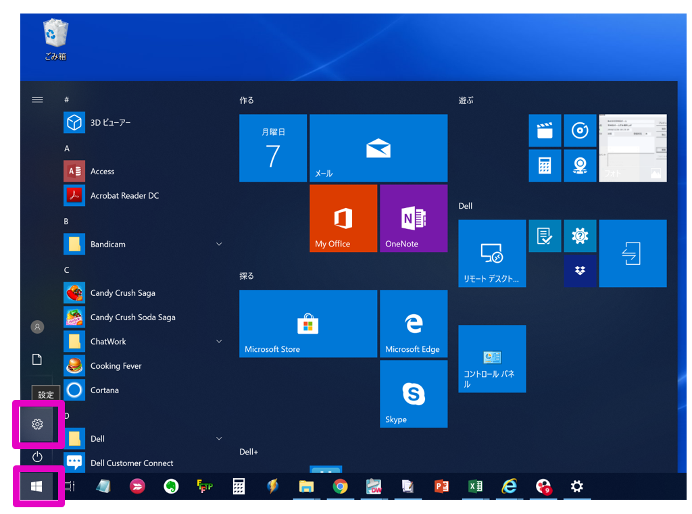Image resolution: width=692 pixels, height=514 pixels.
Task: Open the Skype tile
Action: [414, 394]
